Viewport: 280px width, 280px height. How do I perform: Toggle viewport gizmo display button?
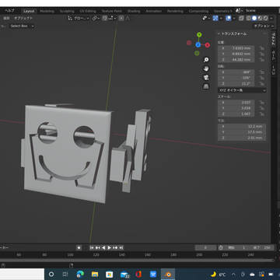click(215, 18)
